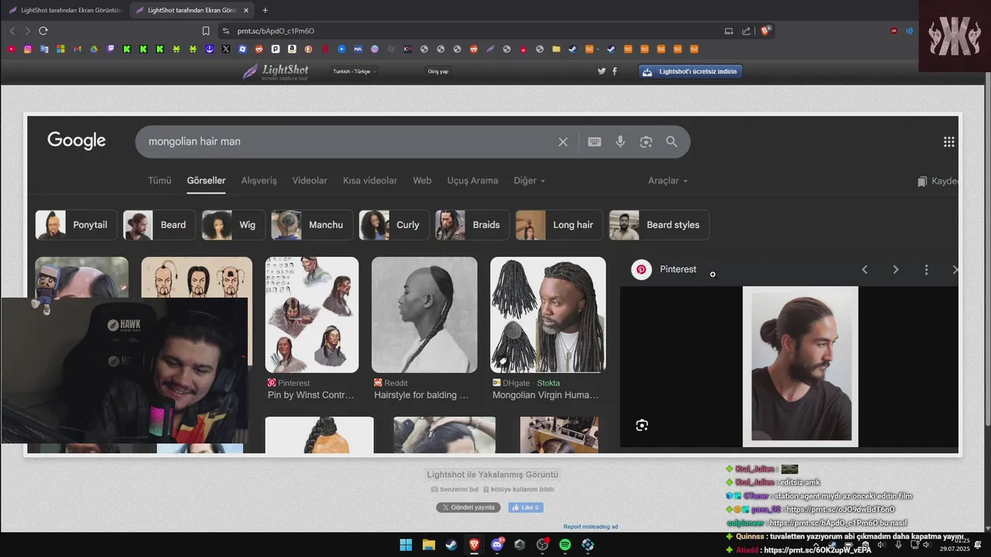Select the Ponytail filter chip
The height and width of the screenshot is (557, 991).
click(77, 225)
